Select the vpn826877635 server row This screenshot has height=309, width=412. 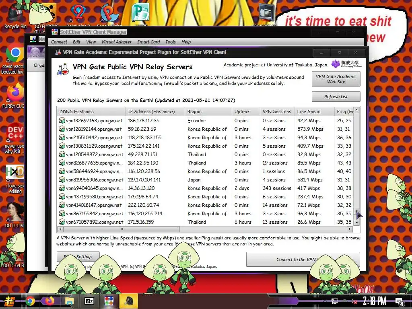click(x=205, y=163)
